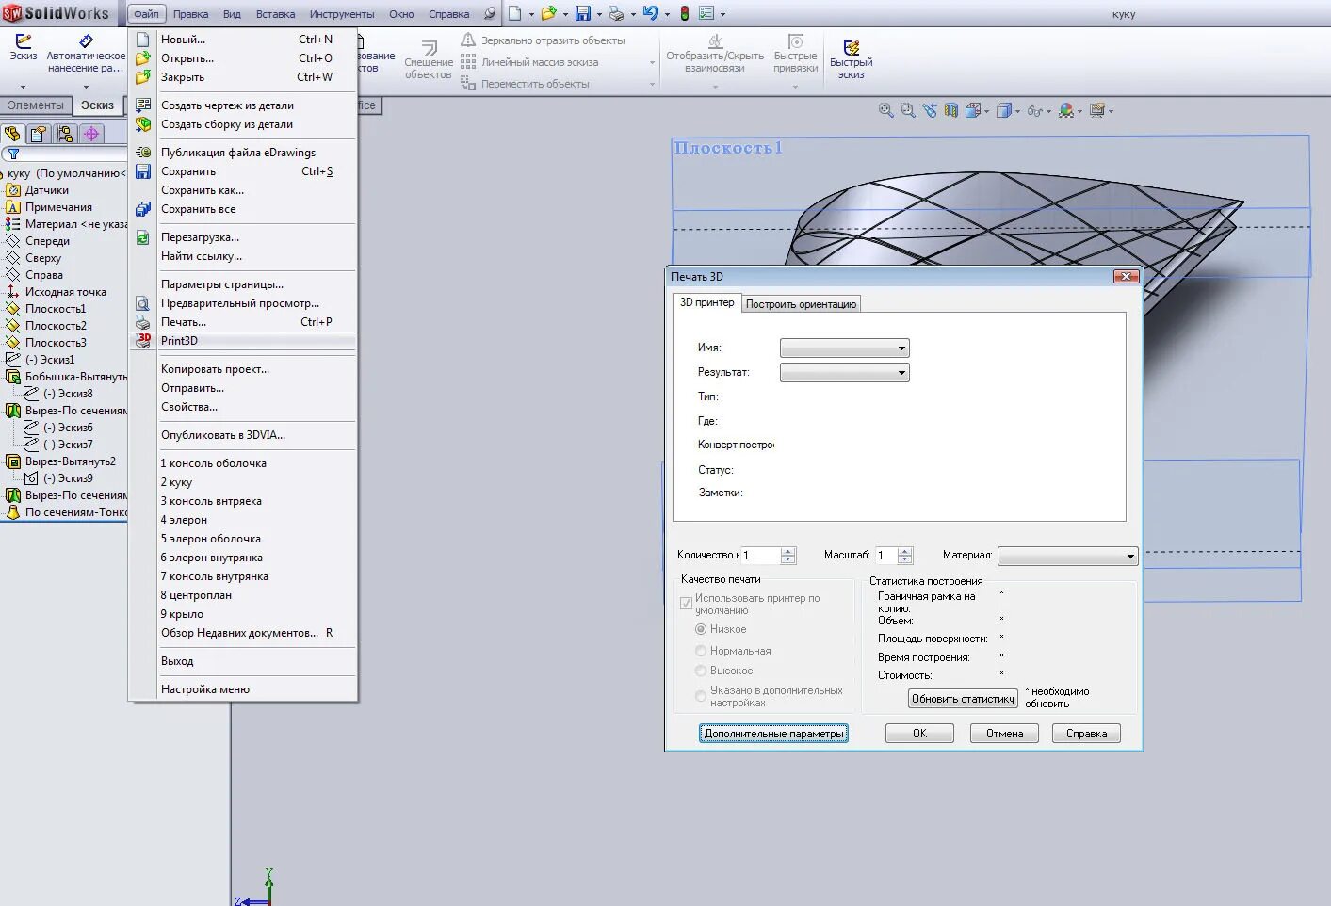Open the Options checklist toolbar icon
1331x906 pixels.
[x=706, y=13]
